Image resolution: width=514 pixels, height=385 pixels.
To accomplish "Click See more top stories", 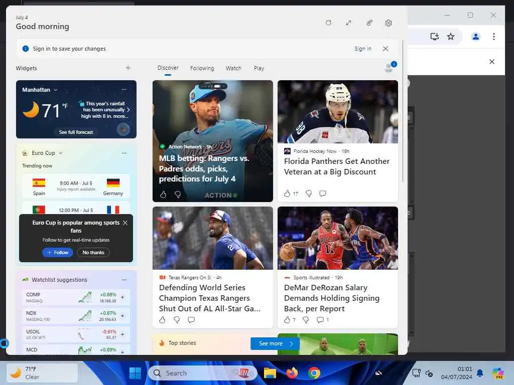I will point(275,343).
